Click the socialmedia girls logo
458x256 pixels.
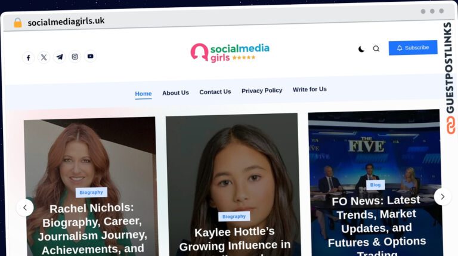click(x=230, y=53)
